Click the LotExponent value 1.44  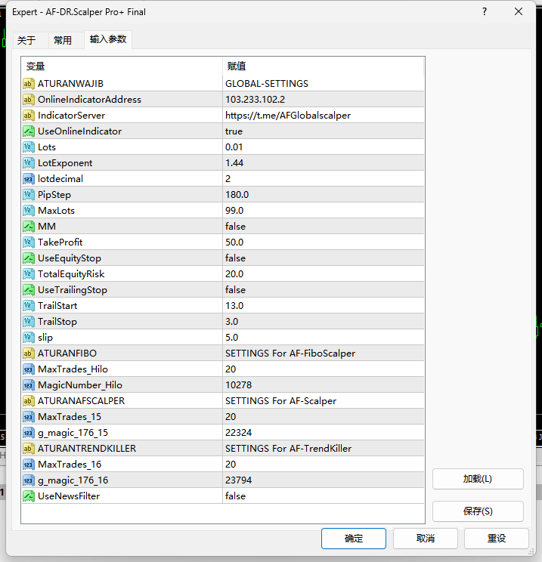(x=234, y=163)
